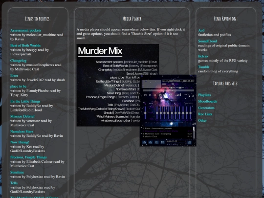This screenshot has height=198, width=264.
Task: Open the It's the Little Things link
Action: [x=25, y=101]
